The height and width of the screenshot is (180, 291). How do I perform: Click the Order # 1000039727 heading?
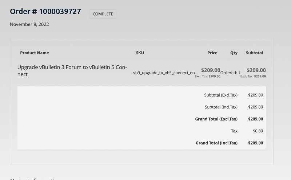pyautogui.click(x=45, y=12)
